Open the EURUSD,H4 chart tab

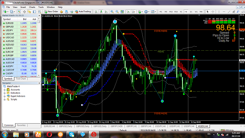point(49,126)
